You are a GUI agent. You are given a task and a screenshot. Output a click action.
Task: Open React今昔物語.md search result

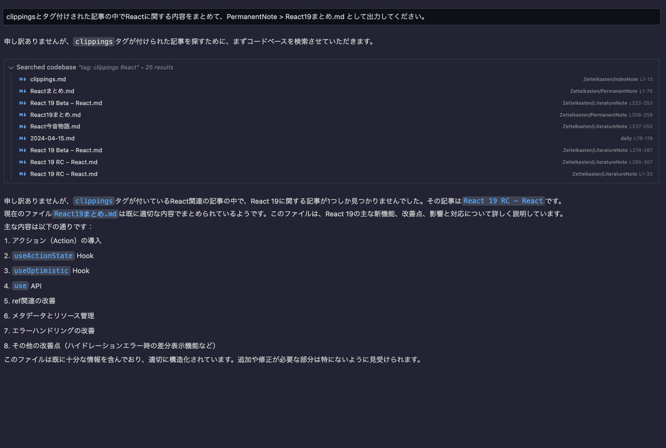pyautogui.click(x=55, y=126)
